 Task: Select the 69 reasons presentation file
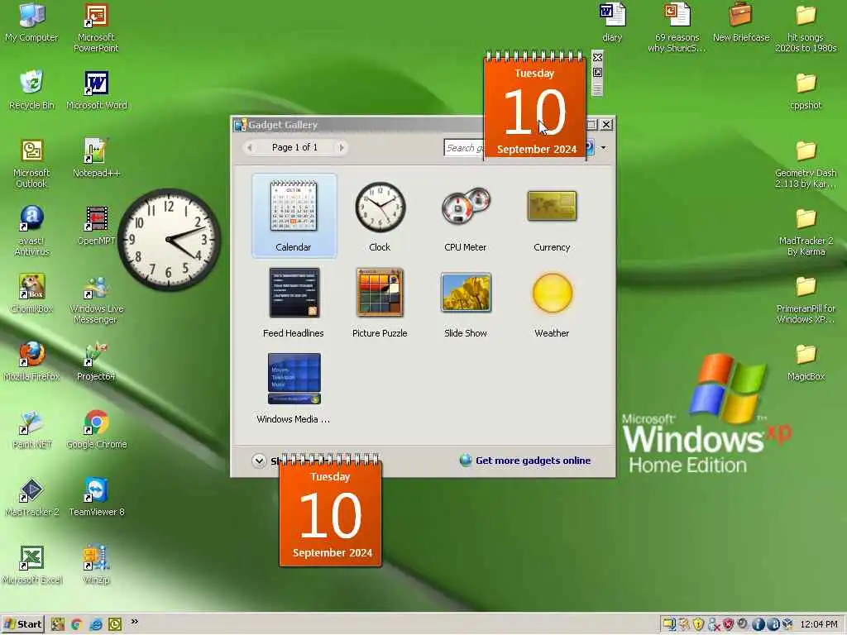click(x=677, y=28)
